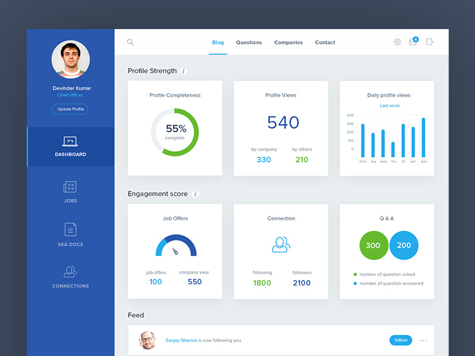Image resolution: width=475 pixels, height=356 pixels.
Task: Switch to the Questions tab
Action: (249, 42)
